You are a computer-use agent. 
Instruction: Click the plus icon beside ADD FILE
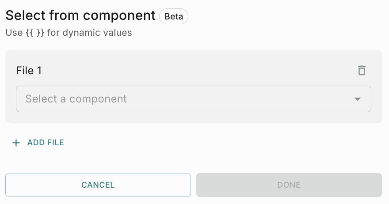click(x=16, y=143)
